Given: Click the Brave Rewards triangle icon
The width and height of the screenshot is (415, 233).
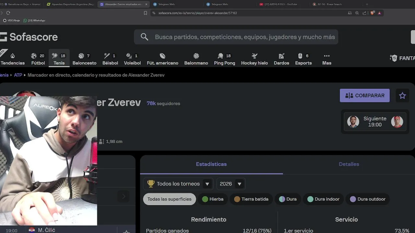Looking at the screenshot, I should pos(379,13).
